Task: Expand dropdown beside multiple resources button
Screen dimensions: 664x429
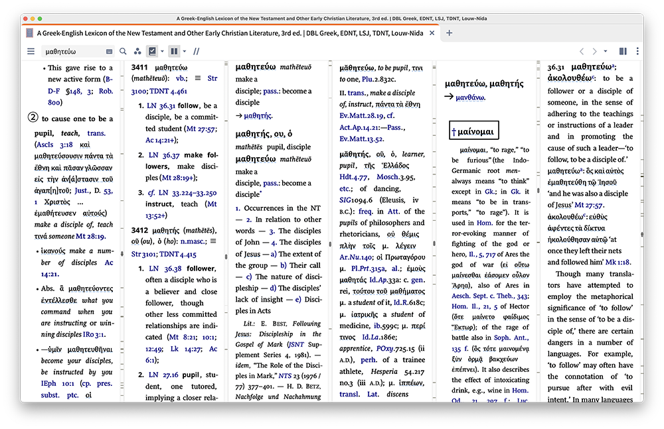Action: (162, 51)
